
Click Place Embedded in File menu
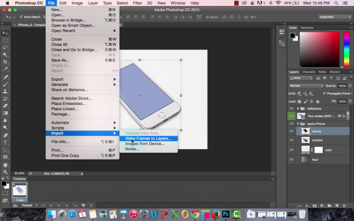point(83,104)
